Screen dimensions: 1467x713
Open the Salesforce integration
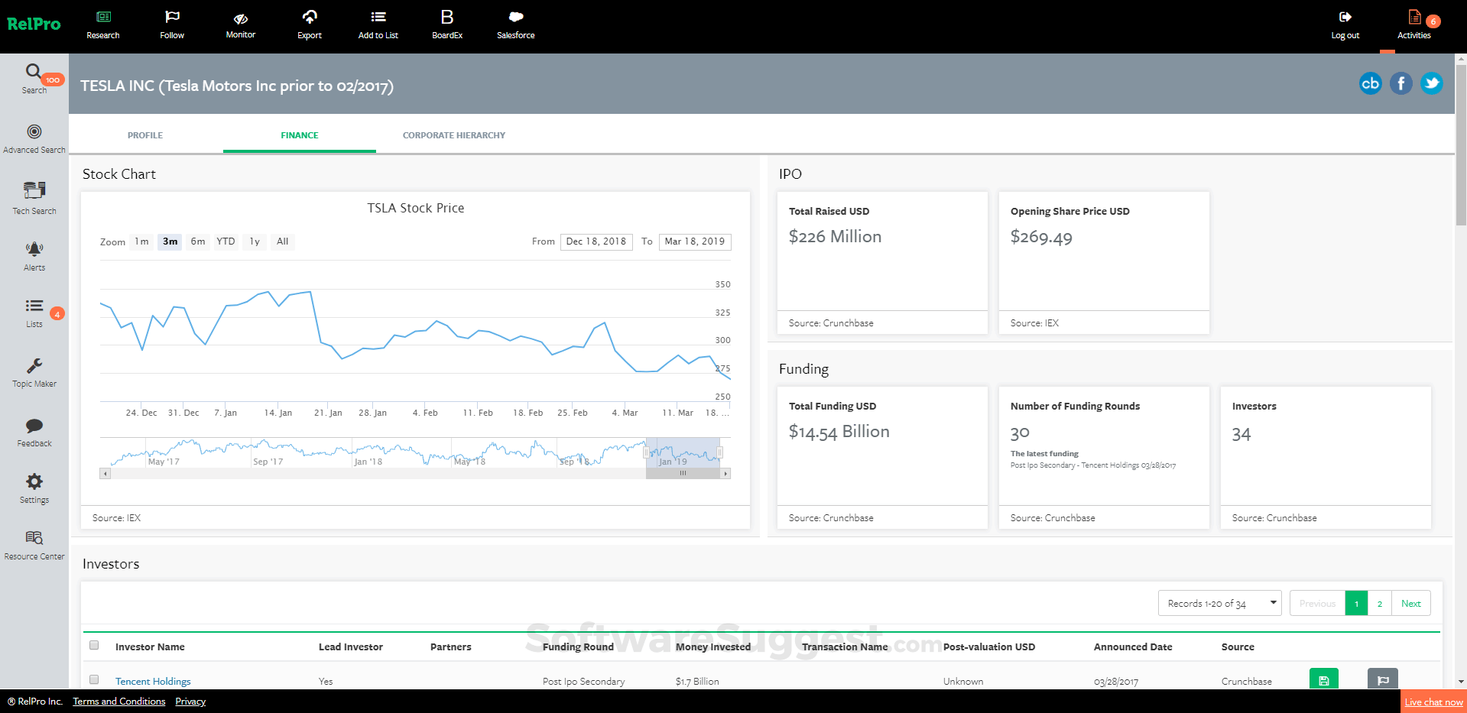pyautogui.click(x=514, y=23)
